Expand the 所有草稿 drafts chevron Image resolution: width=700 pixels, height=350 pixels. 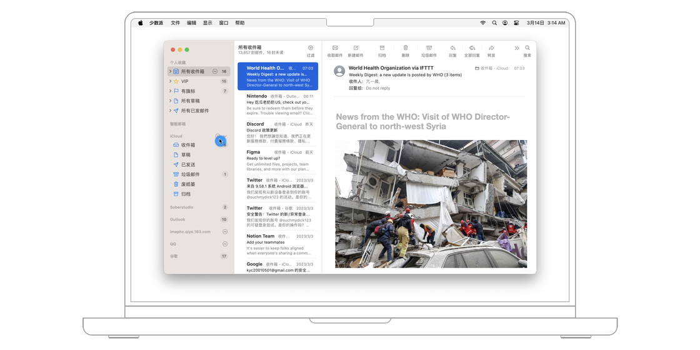[170, 101]
